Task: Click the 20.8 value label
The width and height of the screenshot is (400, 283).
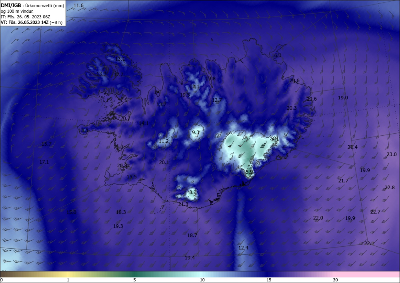Action: pyautogui.click(x=122, y=166)
